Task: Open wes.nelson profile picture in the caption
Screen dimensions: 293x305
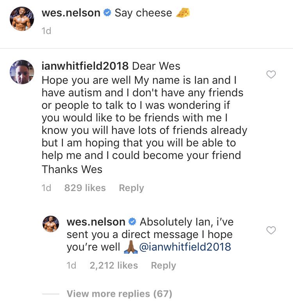Action: pos(22,19)
